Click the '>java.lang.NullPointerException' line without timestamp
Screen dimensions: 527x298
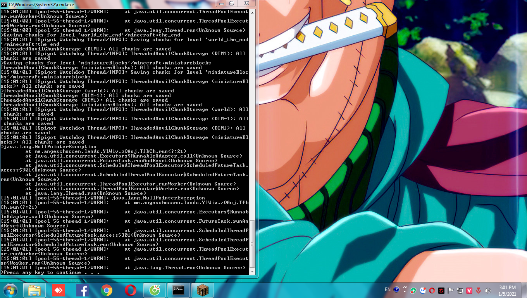click(x=49, y=147)
